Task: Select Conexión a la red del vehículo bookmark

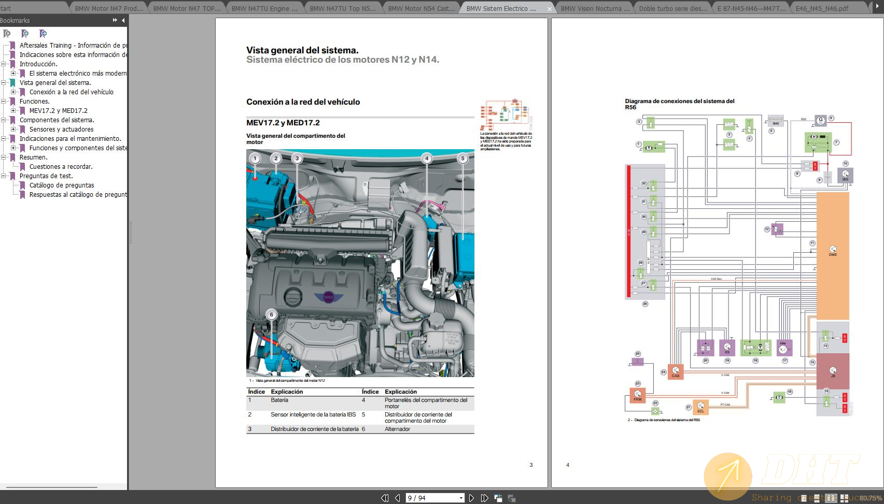Action: click(71, 92)
